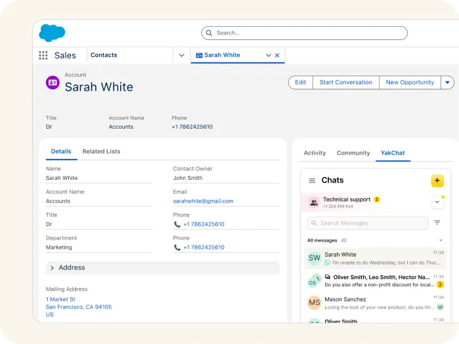Image resolution: width=459 pixels, height=344 pixels.
Task: Open the 1 Market St mailing address link
Action: [60, 299]
